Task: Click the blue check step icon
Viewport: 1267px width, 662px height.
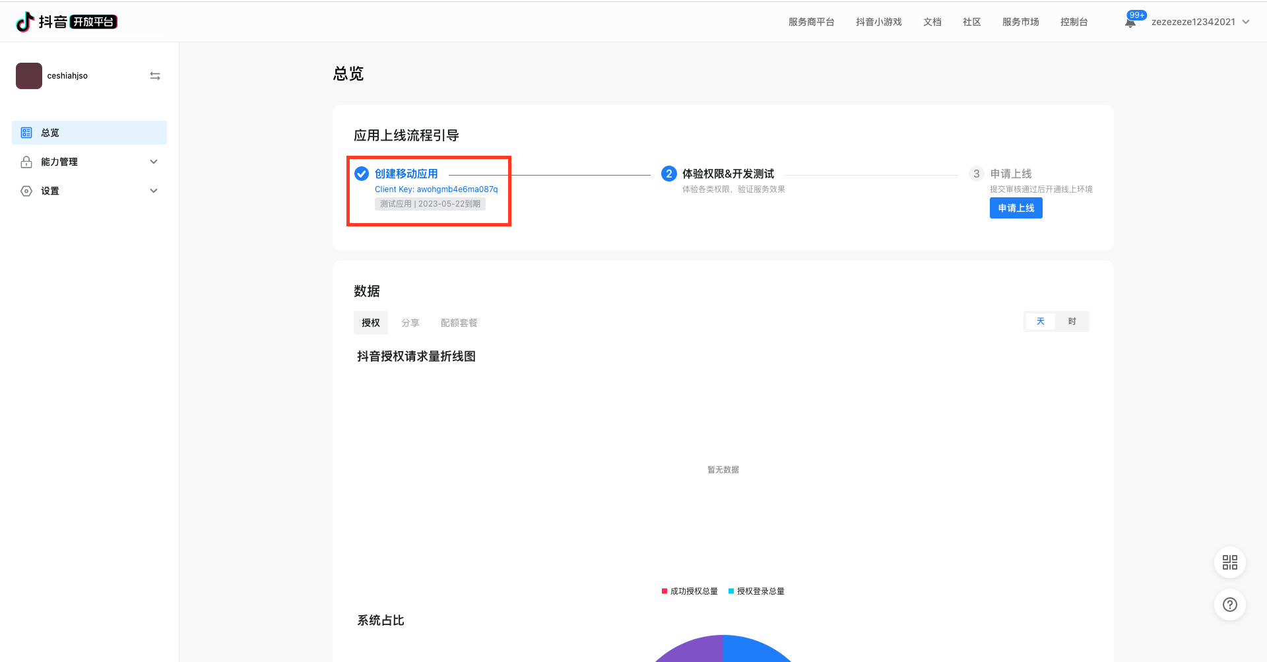Action: [x=362, y=174]
